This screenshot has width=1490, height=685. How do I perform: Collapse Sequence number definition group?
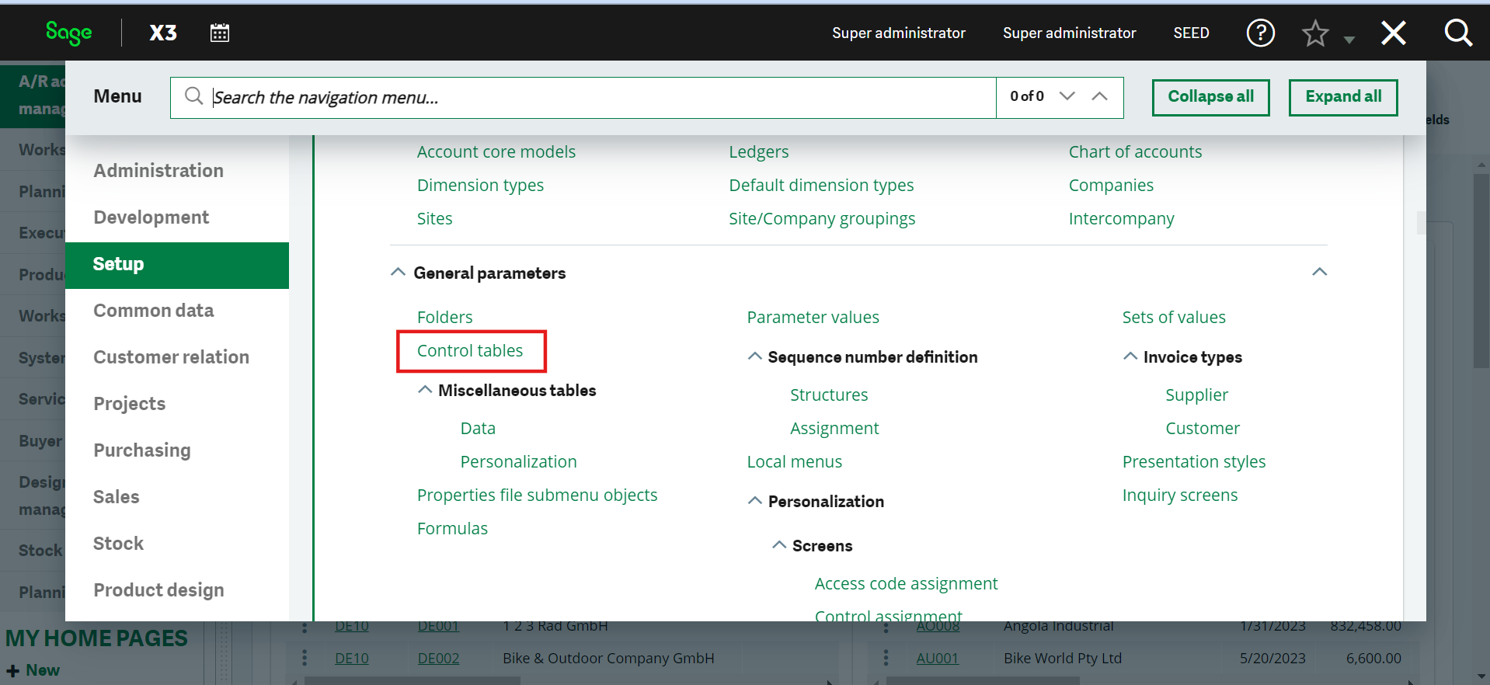pyautogui.click(x=754, y=356)
